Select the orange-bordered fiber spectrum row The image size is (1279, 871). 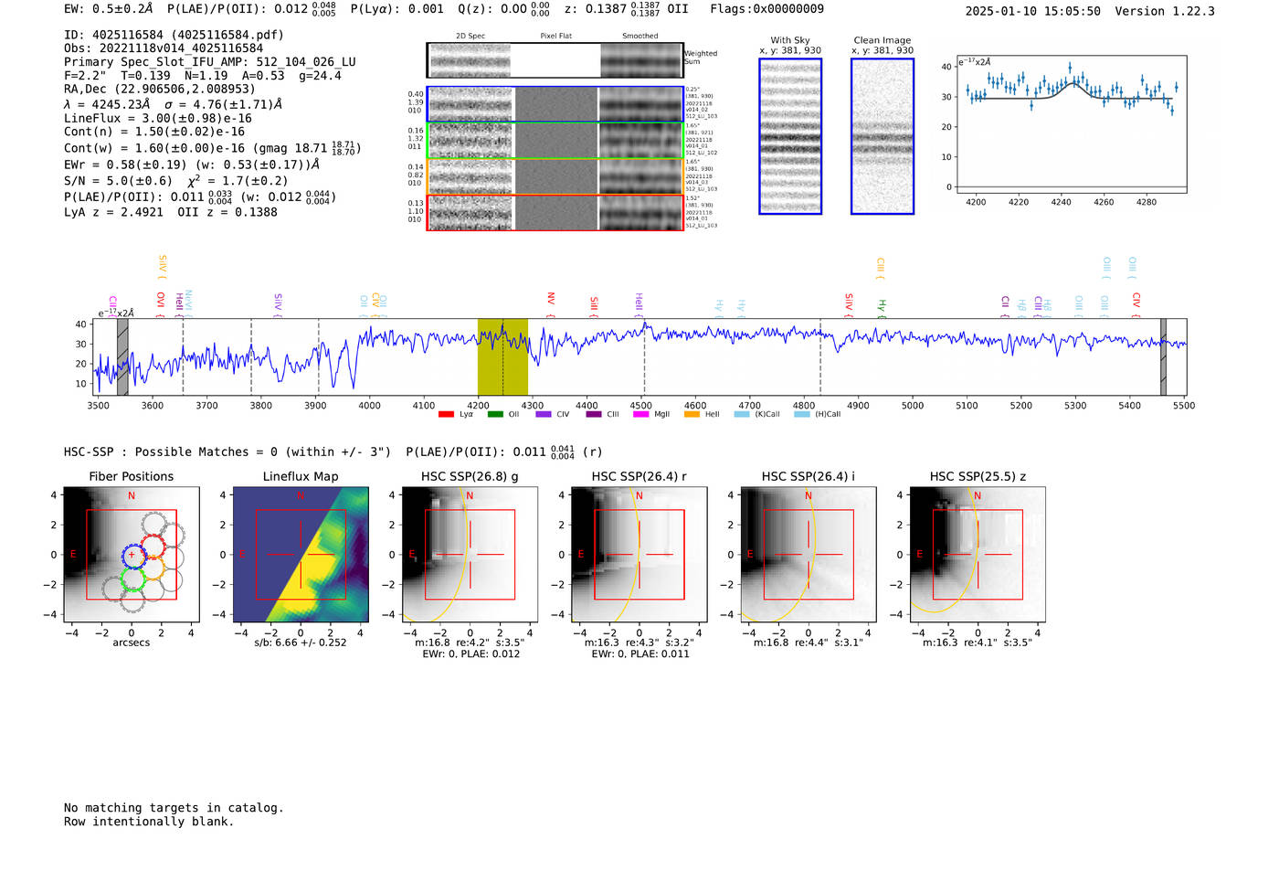[x=555, y=176]
